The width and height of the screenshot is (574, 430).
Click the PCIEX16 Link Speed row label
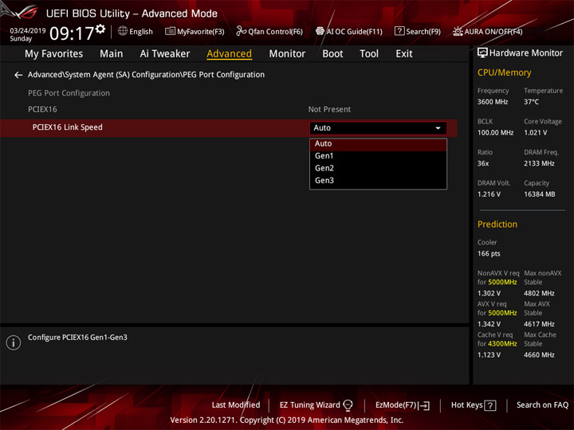pyautogui.click(x=67, y=127)
